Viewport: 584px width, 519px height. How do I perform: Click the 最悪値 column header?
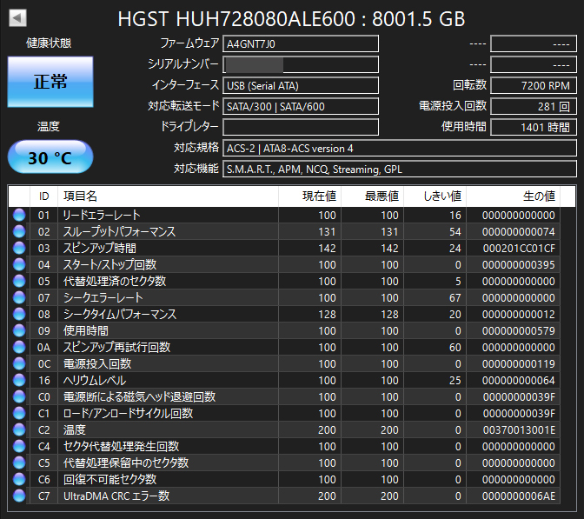coord(372,196)
